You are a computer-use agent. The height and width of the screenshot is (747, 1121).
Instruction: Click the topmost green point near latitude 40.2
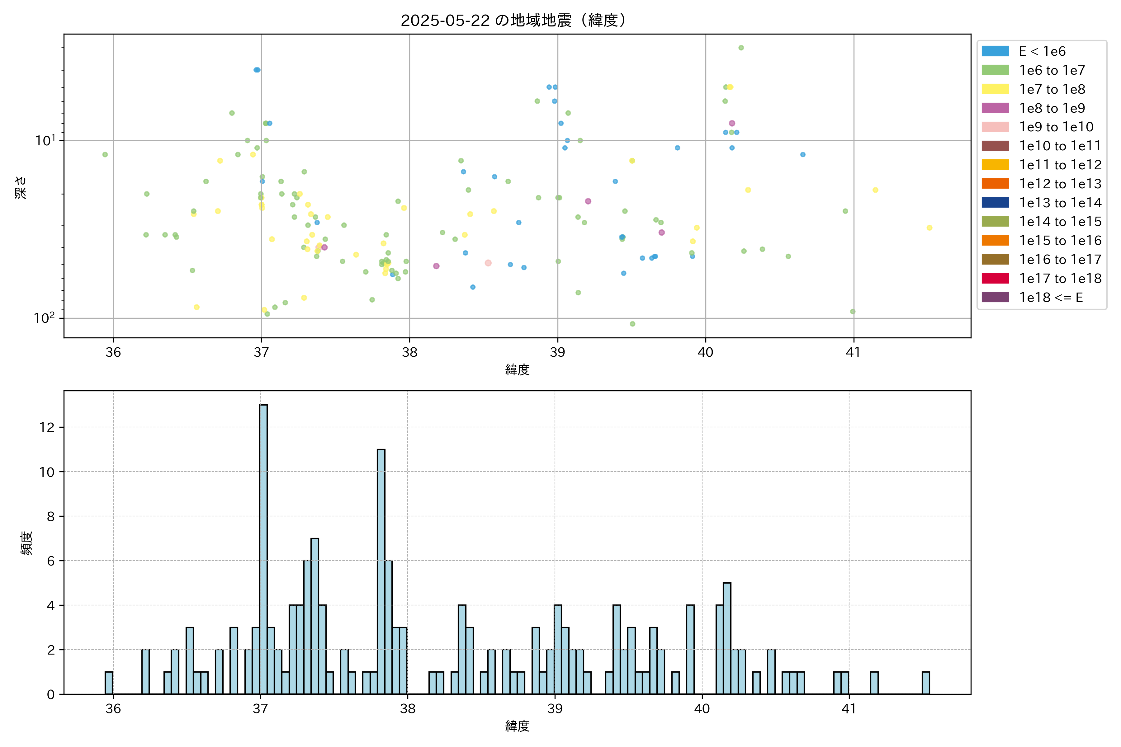(741, 48)
